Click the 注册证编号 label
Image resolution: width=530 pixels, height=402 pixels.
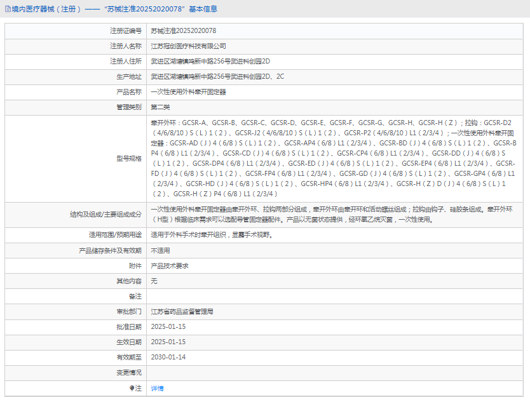[x=126, y=30]
